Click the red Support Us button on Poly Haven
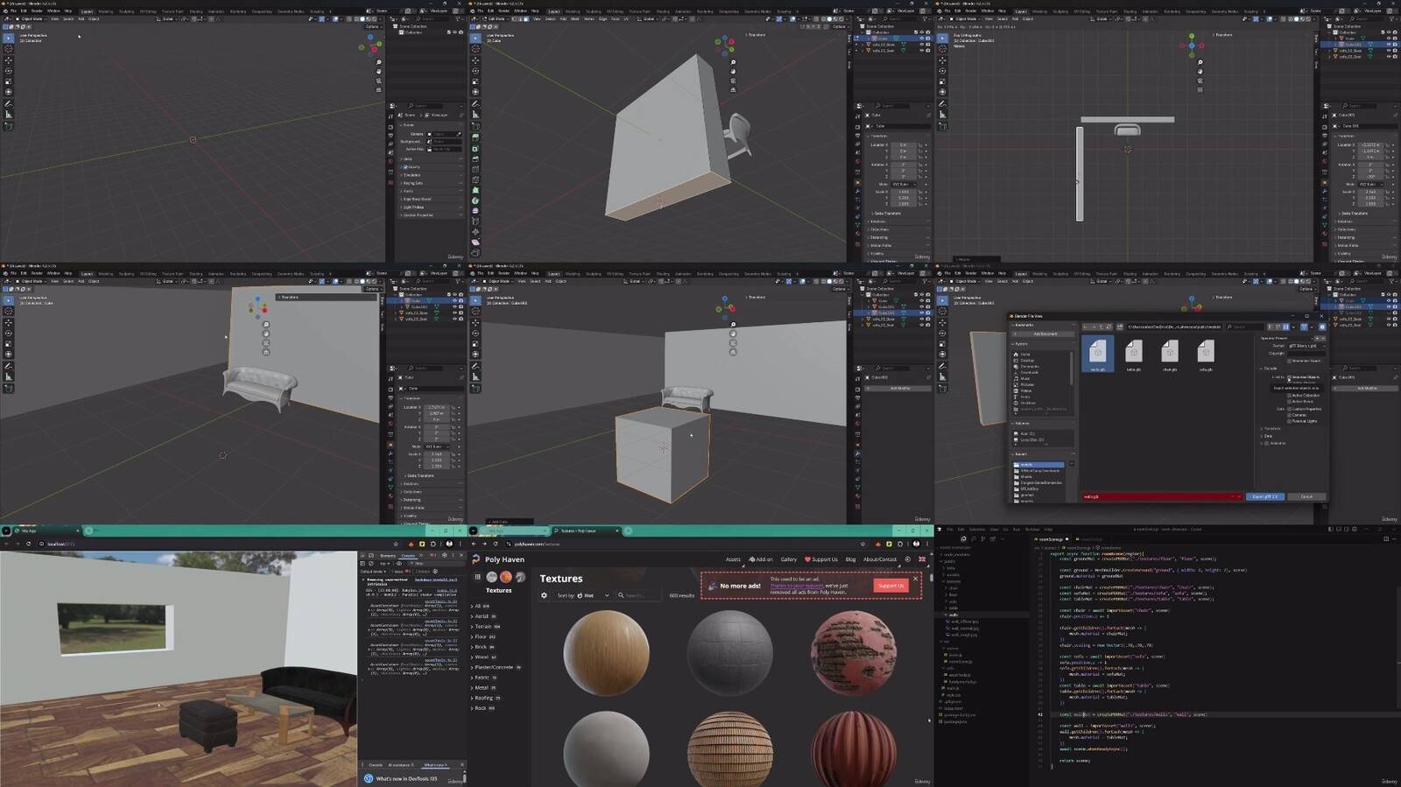The width and height of the screenshot is (1401, 787). (x=891, y=586)
